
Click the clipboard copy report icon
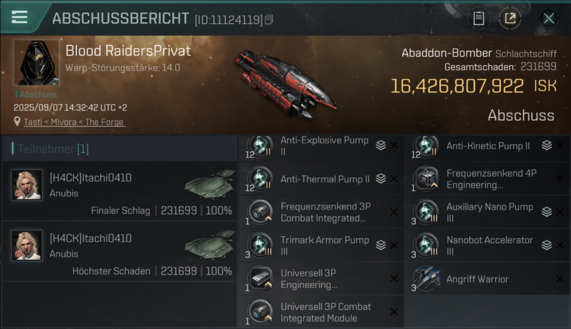[x=478, y=18]
